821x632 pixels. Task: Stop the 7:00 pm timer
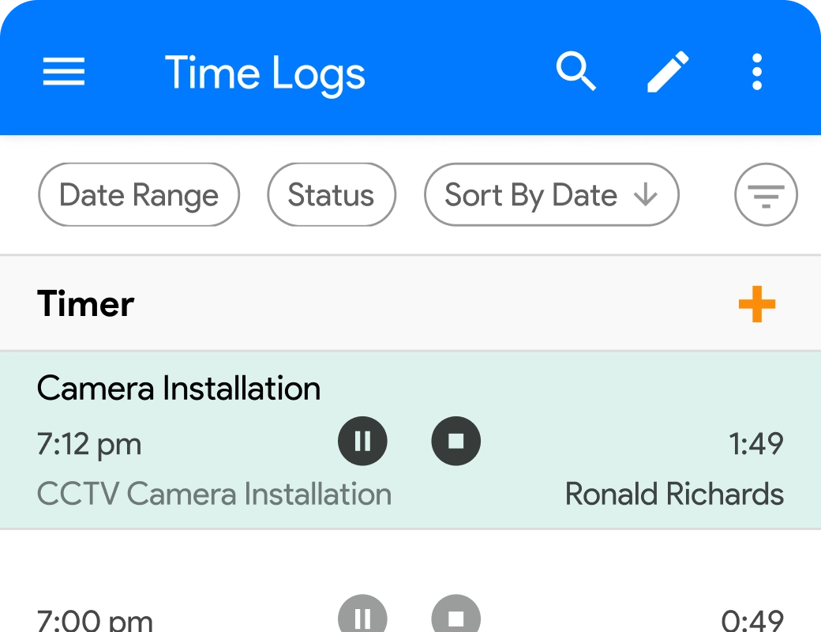pyautogui.click(x=456, y=616)
